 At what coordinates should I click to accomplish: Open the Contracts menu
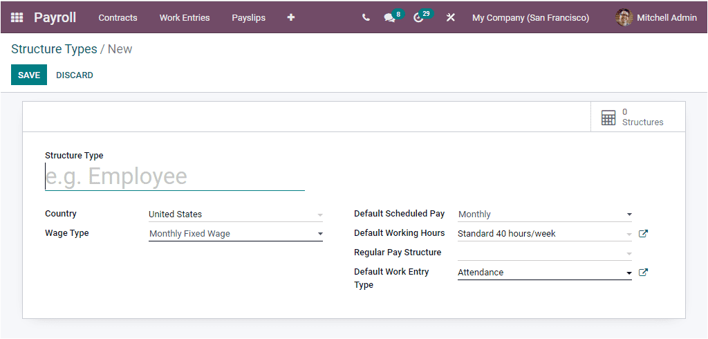pyautogui.click(x=118, y=17)
